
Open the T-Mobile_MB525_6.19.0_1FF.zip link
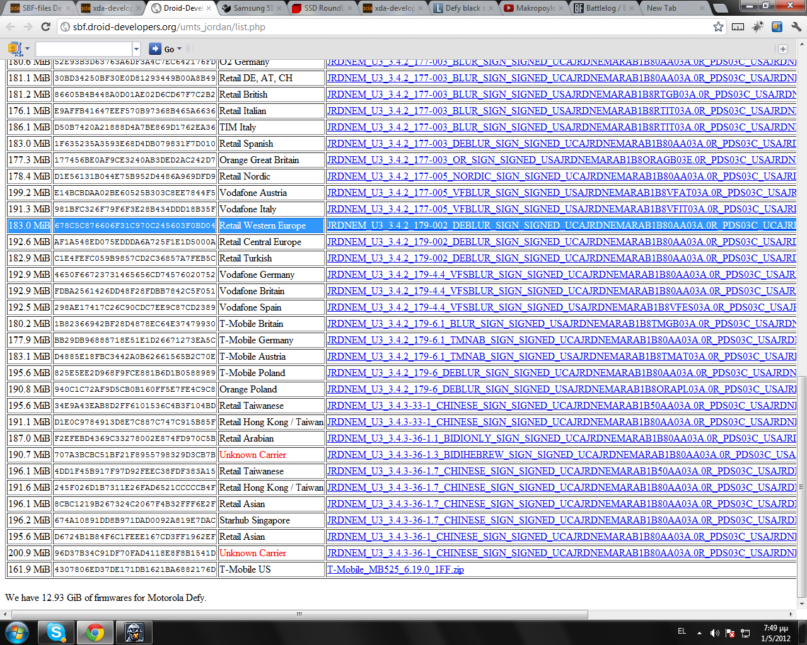tap(395, 569)
